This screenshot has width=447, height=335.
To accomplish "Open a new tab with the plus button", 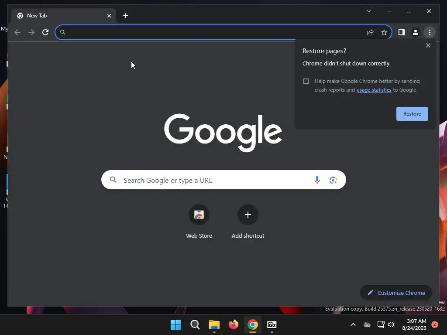I will coord(126,16).
